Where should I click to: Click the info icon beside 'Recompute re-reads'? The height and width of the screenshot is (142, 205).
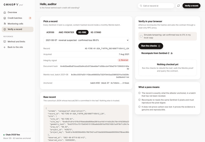pos(139,100)
